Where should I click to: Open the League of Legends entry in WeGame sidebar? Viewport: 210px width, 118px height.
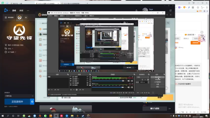click(42, 34)
